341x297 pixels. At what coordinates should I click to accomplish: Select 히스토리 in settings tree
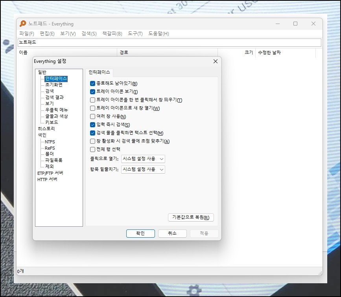pyautogui.click(x=46, y=128)
